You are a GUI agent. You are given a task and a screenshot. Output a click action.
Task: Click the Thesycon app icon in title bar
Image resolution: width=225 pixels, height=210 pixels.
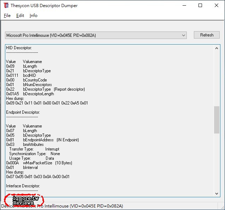6,5
